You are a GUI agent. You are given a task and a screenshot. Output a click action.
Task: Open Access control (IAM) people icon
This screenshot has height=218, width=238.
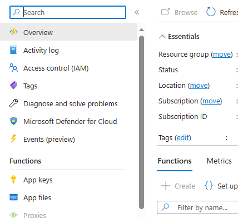point(13,68)
